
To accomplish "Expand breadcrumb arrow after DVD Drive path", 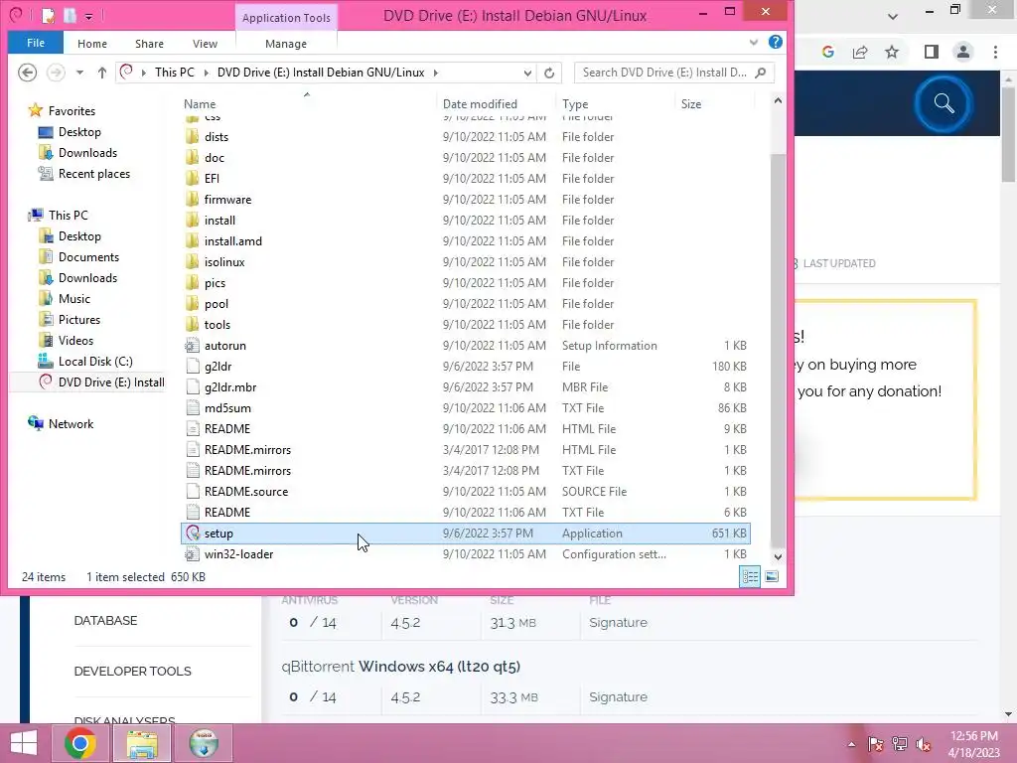I will point(436,73).
